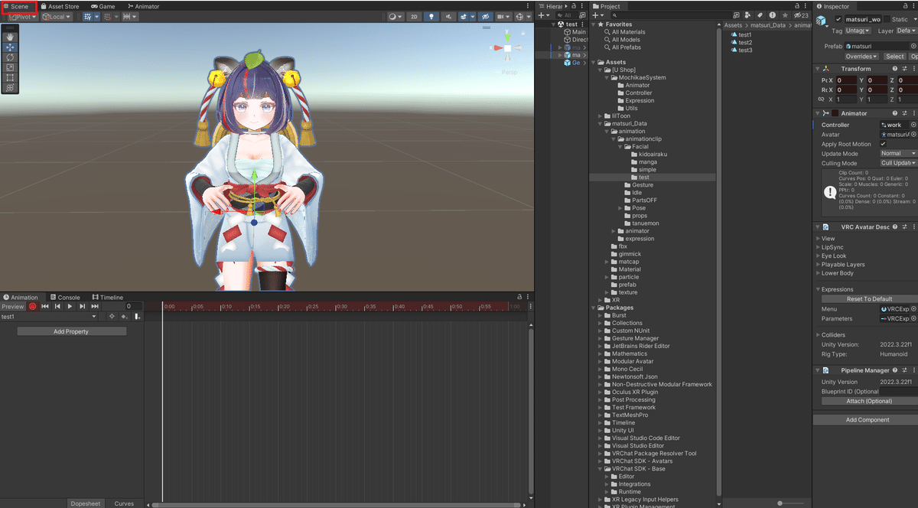Toggle the animation Preview button
This screenshot has height=508, width=918.
coord(13,306)
